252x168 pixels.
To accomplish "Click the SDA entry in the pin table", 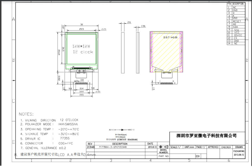I will pyautogui.click(x=236, y=27).
